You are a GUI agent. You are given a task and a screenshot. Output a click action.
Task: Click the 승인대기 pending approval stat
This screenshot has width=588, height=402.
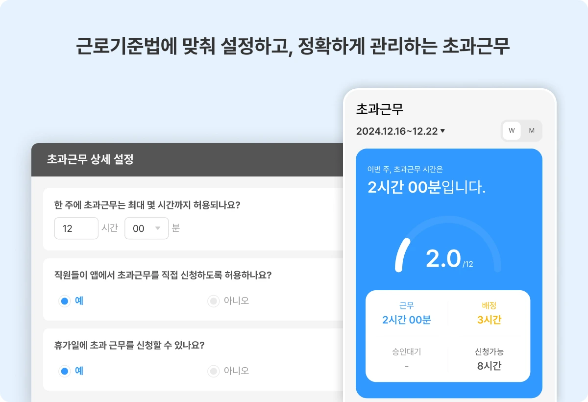pyautogui.click(x=406, y=358)
